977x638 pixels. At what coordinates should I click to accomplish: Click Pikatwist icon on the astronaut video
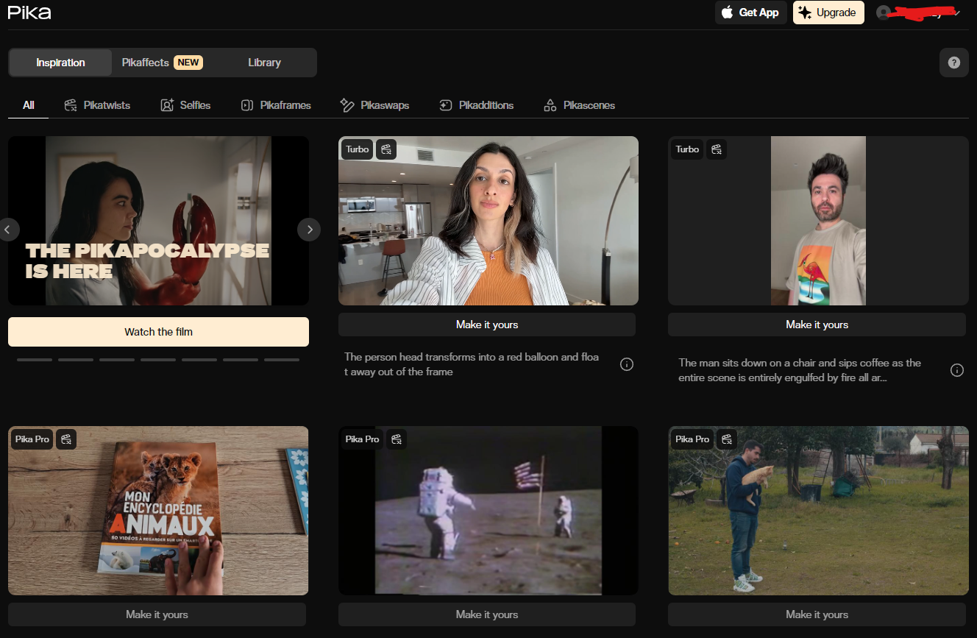(396, 439)
